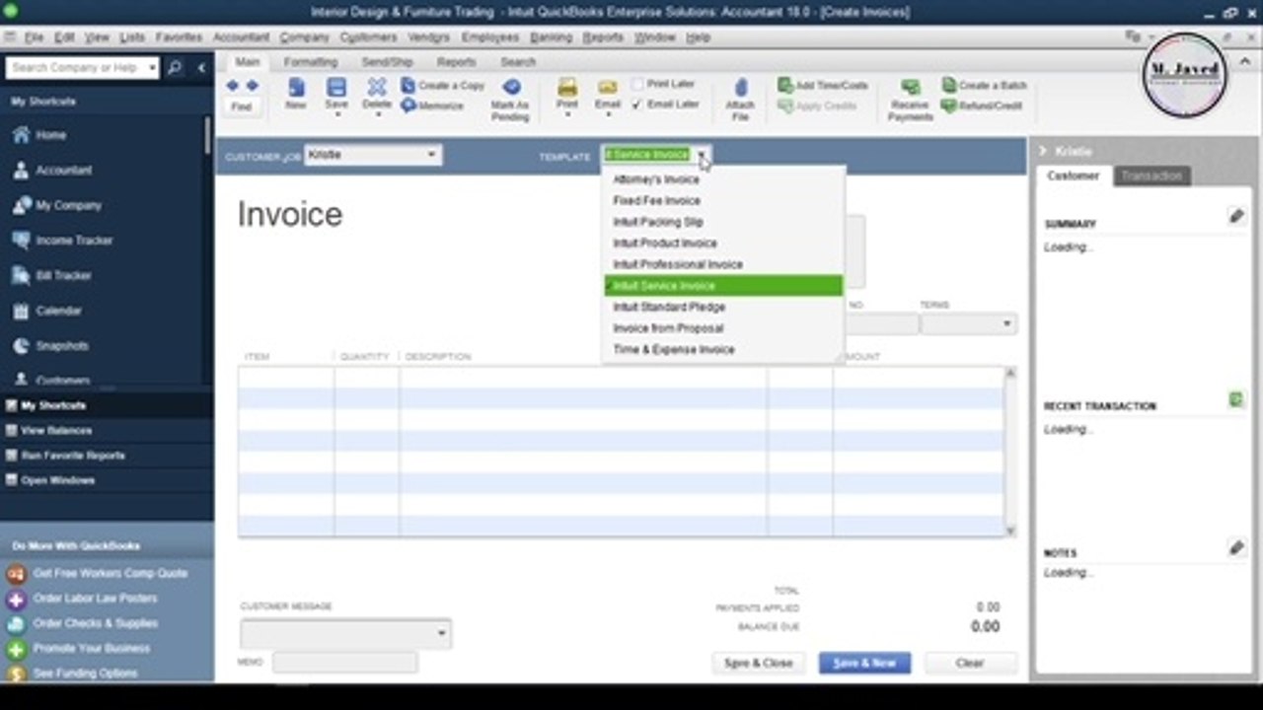Open Save dropdown arrow below Save icon

tap(336, 114)
